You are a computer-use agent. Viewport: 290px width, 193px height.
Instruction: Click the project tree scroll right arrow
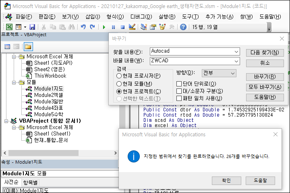coord(116,153)
